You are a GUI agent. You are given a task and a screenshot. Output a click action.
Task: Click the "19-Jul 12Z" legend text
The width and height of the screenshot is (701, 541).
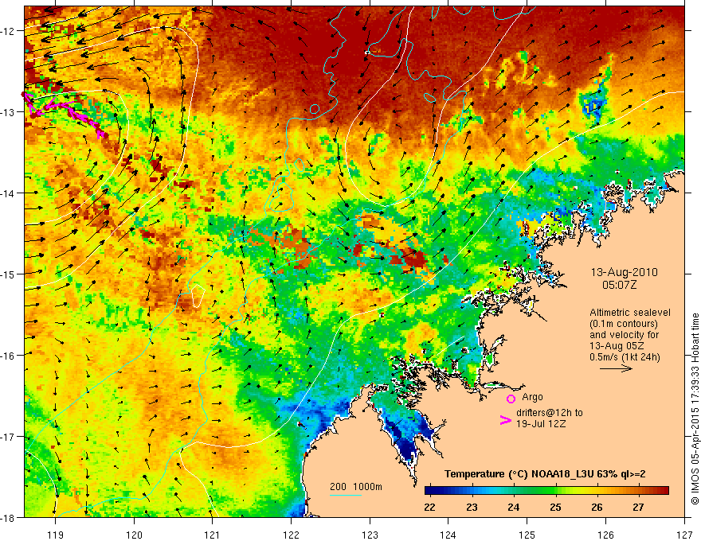click(541, 423)
